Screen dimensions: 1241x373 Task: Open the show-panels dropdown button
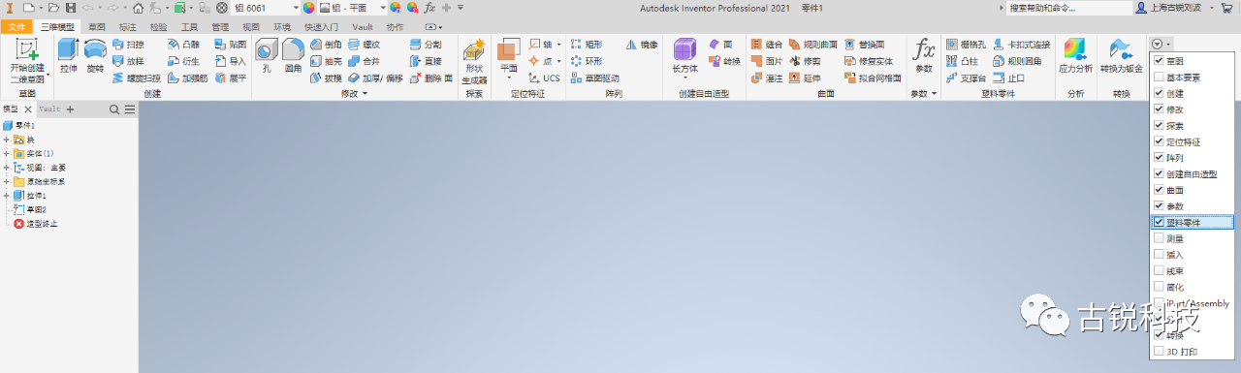1161,45
